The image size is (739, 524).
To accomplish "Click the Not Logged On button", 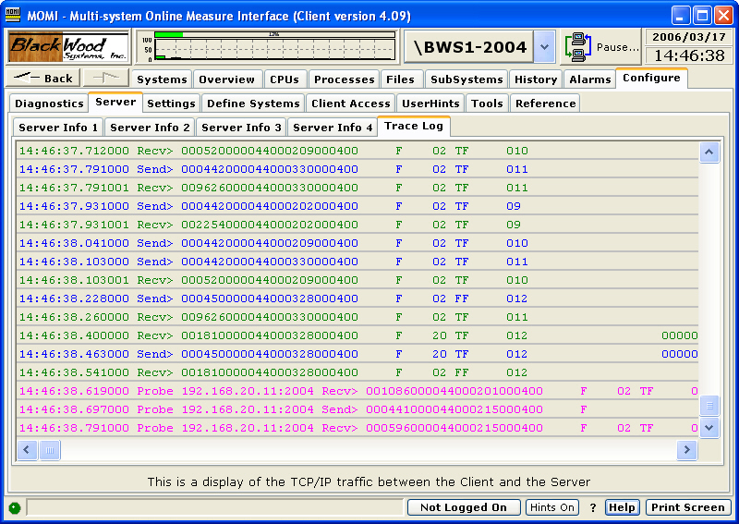I will (464, 507).
